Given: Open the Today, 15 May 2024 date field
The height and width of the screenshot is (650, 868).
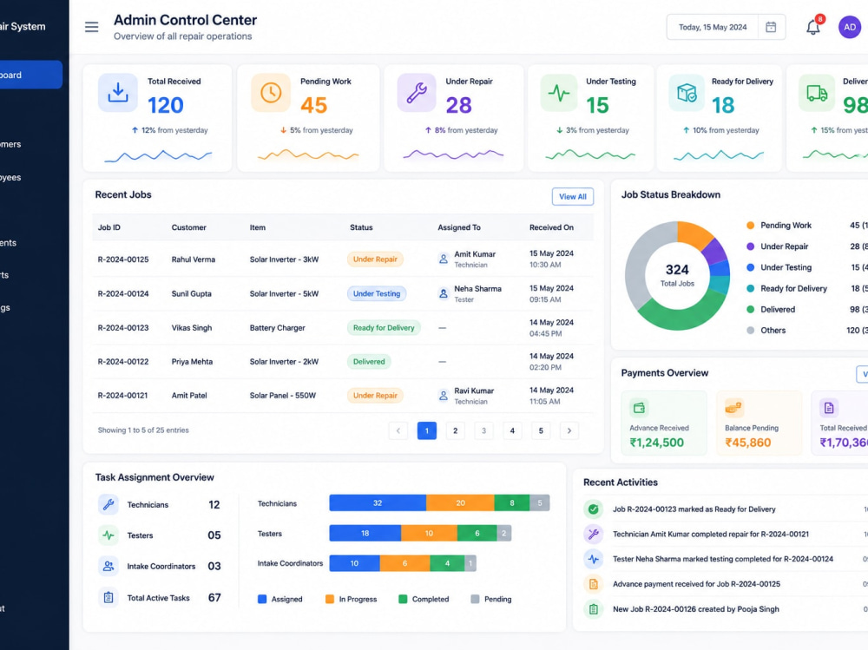Looking at the screenshot, I should click(726, 27).
